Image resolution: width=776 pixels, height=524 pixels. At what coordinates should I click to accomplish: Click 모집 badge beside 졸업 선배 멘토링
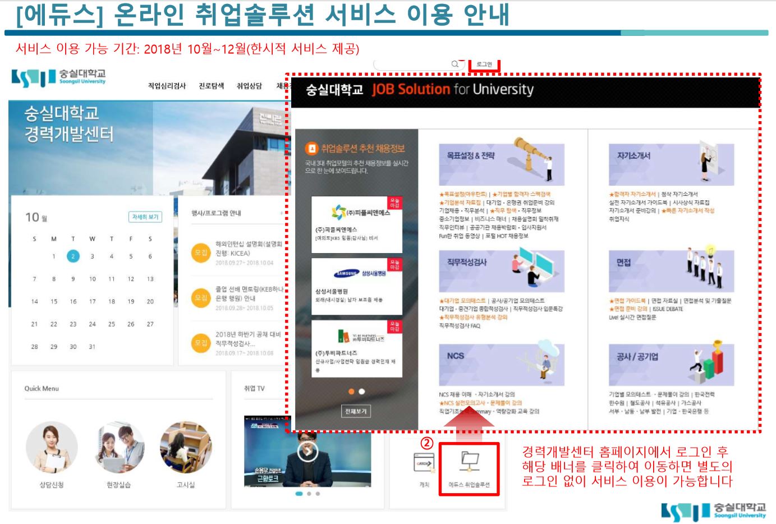201,298
